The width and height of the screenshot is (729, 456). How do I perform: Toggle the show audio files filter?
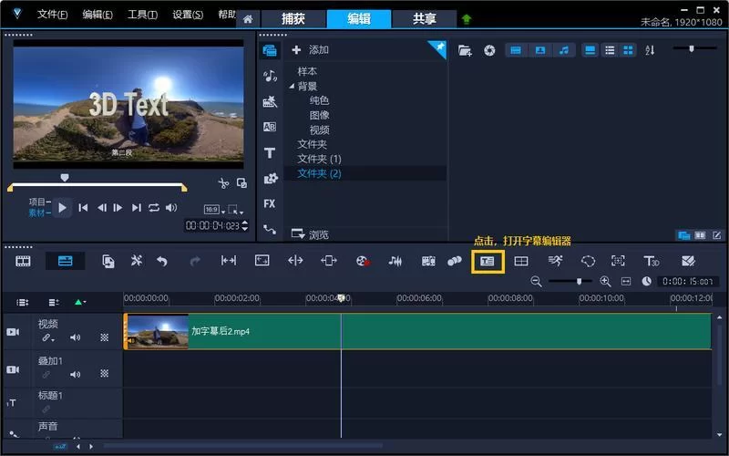pos(565,50)
